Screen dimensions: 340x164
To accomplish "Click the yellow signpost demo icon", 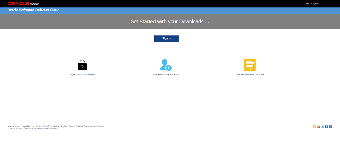I will click(x=250, y=65).
